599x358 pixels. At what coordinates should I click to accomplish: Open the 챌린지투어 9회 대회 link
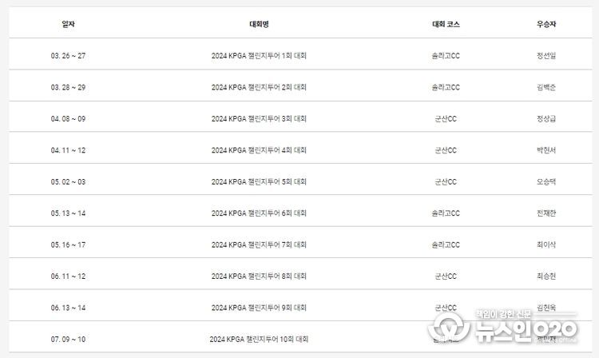[x=259, y=308]
